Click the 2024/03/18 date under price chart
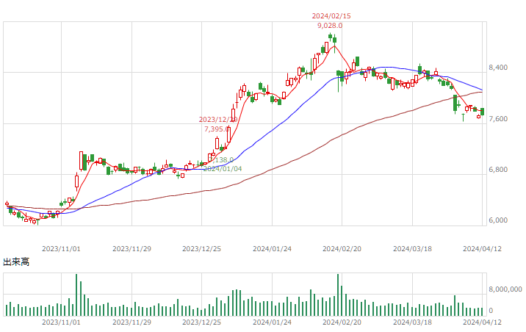The image size is (526, 332). tap(412, 249)
